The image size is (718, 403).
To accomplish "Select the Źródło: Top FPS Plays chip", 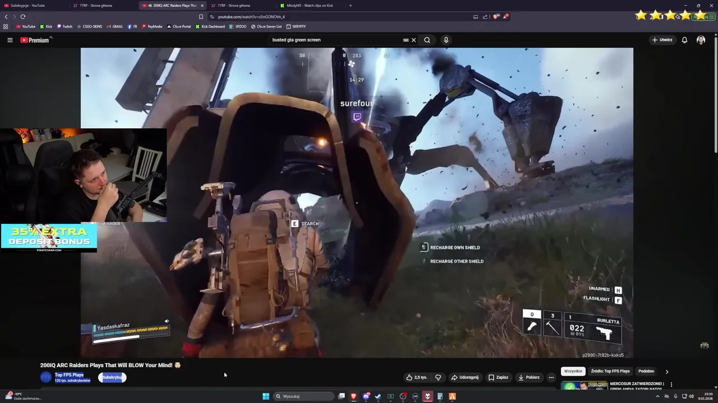I will pyautogui.click(x=610, y=371).
